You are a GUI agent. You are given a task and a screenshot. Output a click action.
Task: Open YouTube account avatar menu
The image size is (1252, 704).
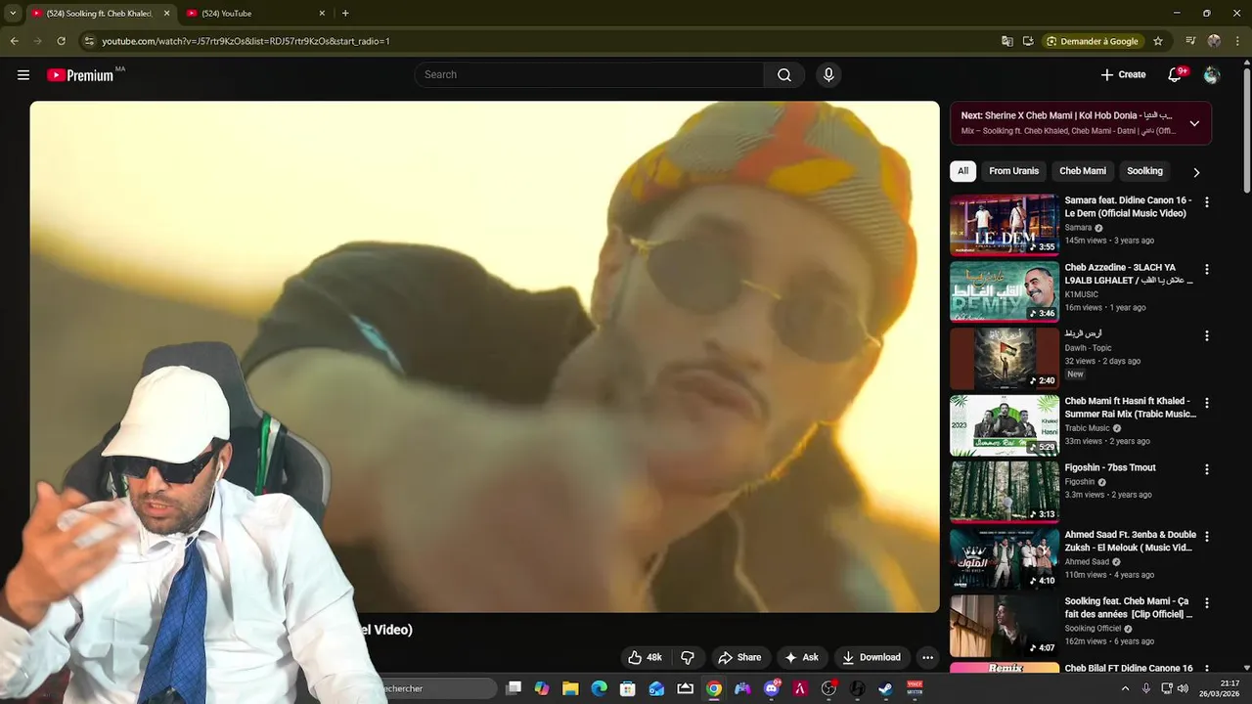pos(1212,74)
